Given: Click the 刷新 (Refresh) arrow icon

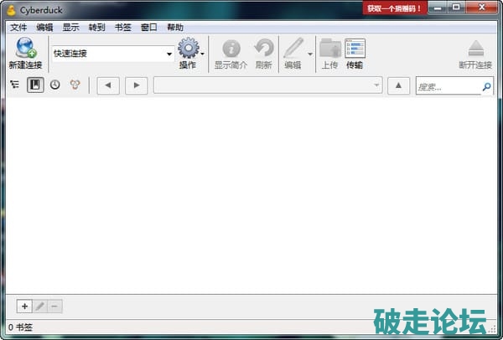Looking at the screenshot, I should coord(263,49).
